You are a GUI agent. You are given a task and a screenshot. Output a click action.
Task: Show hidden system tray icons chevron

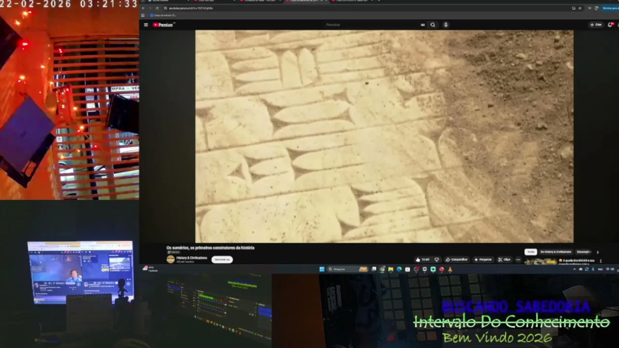(x=575, y=269)
